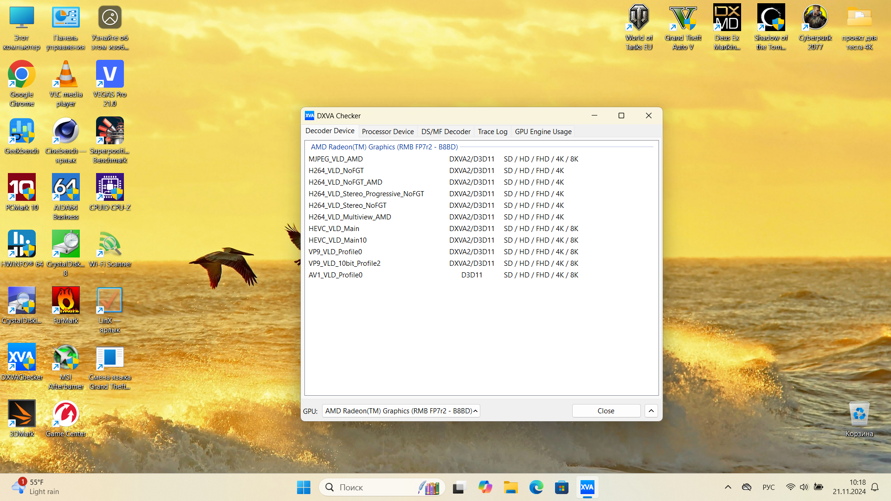Image resolution: width=891 pixels, height=501 pixels.
Task: Open GPU Engine Usage tab
Action: pyautogui.click(x=543, y=132)
